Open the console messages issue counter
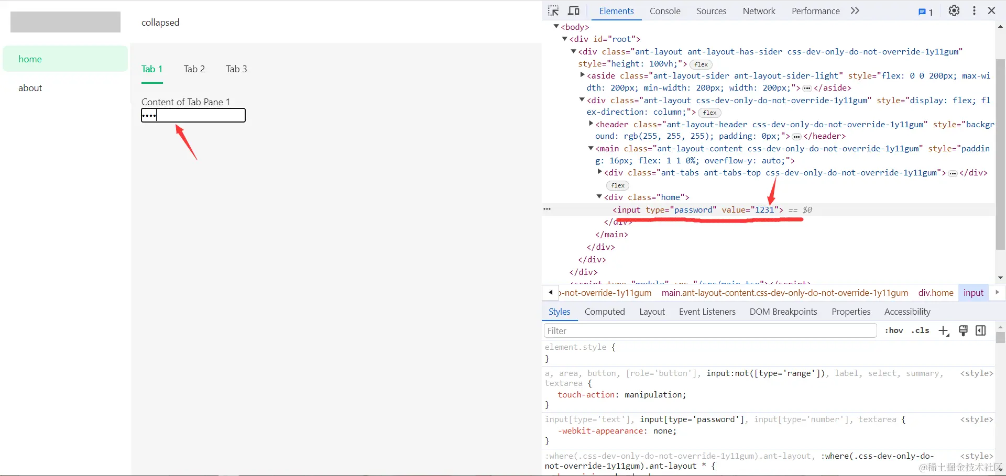 [x=925, y=12]
